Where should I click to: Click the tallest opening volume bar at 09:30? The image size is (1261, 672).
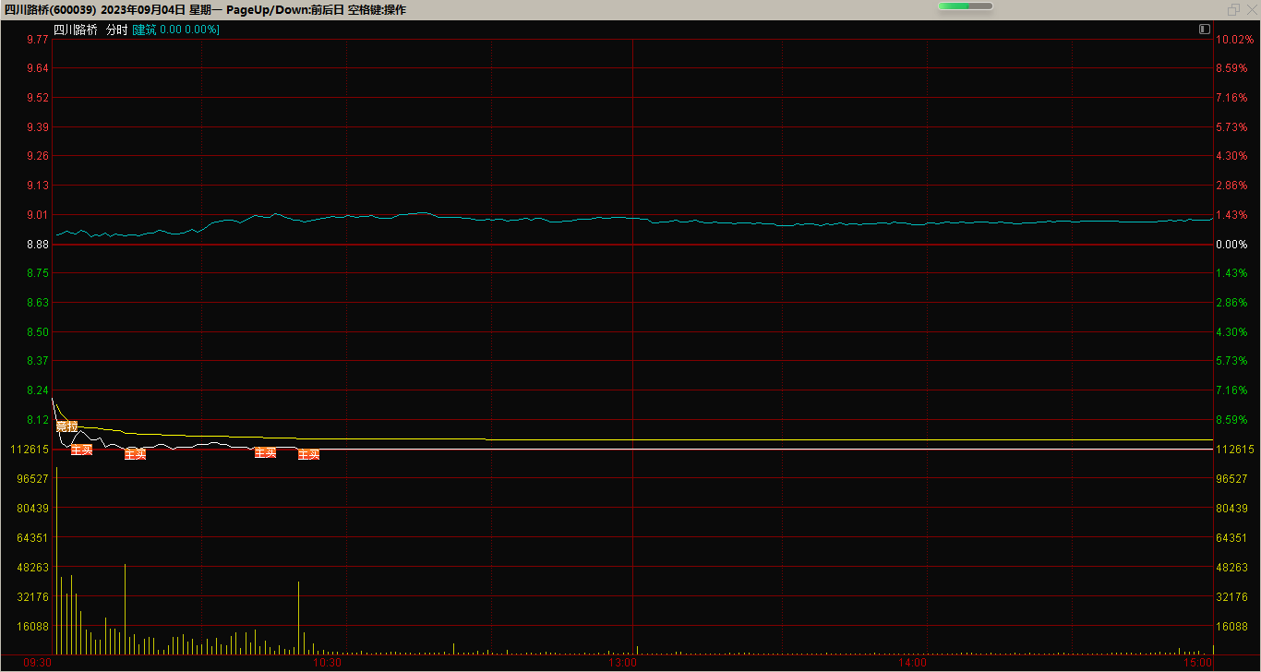(x=56, y=560)
